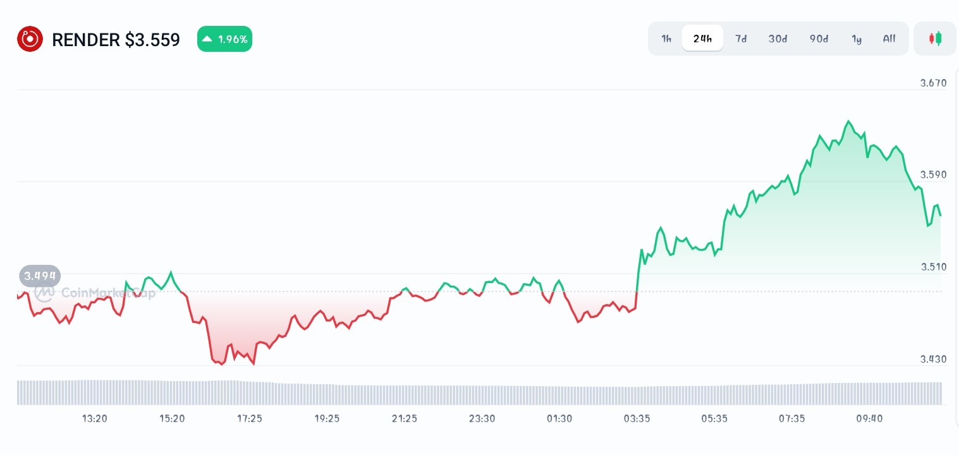Click the green 1.96% change badge

tap(224, 39)
